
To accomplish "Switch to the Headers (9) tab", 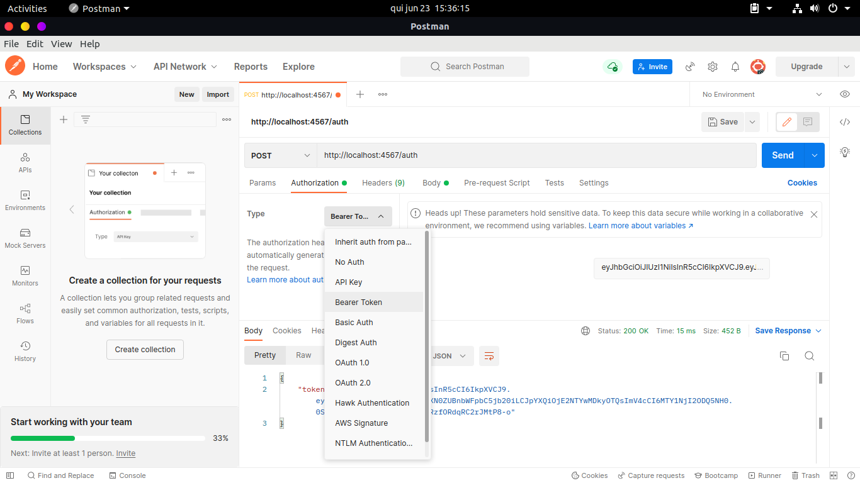I will point(383,183).
